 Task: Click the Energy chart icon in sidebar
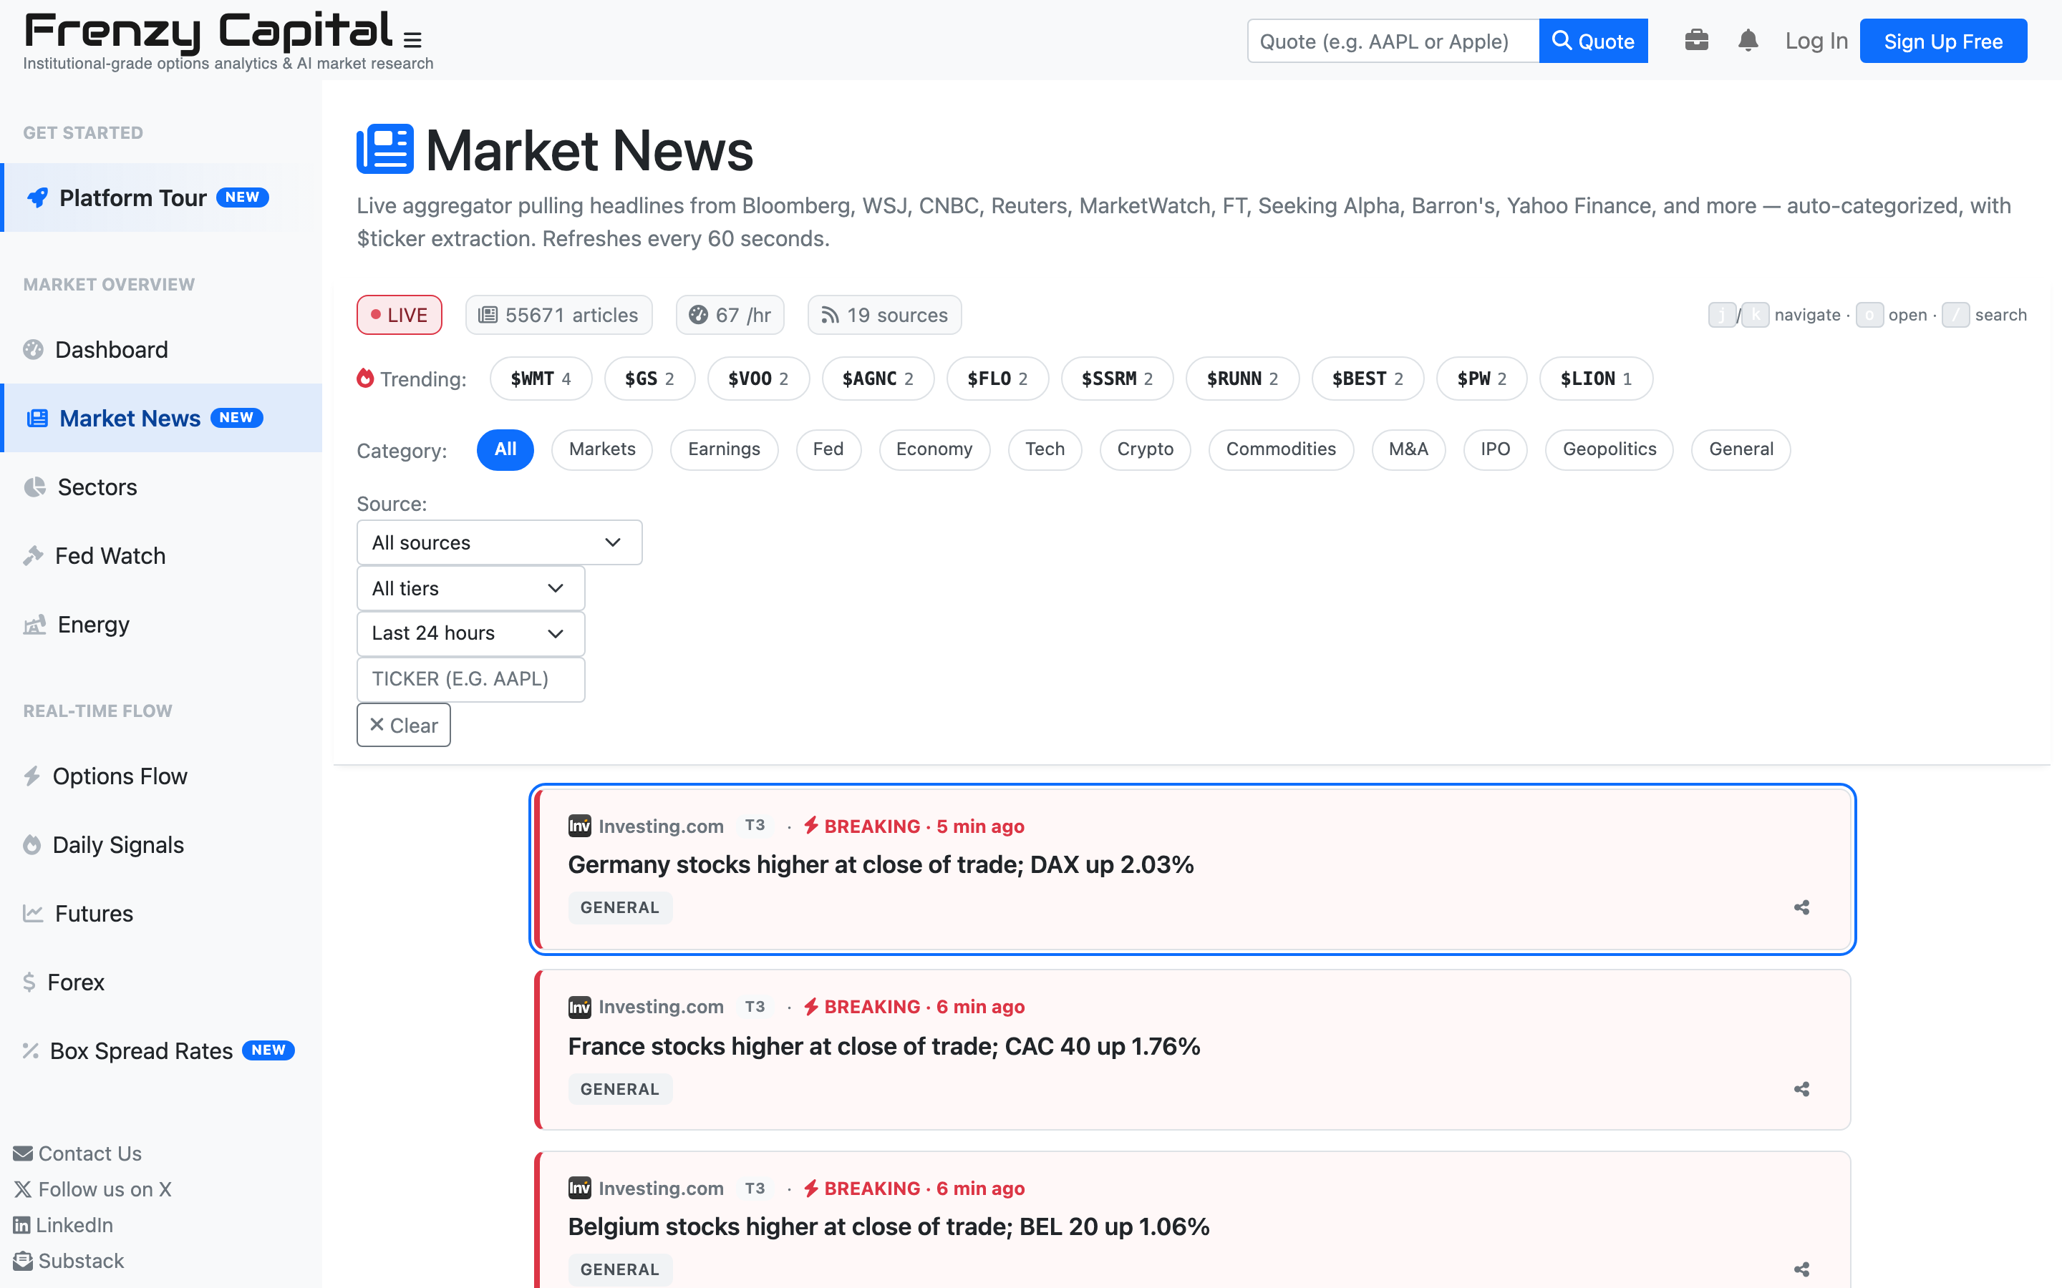(x=34, y=625)
